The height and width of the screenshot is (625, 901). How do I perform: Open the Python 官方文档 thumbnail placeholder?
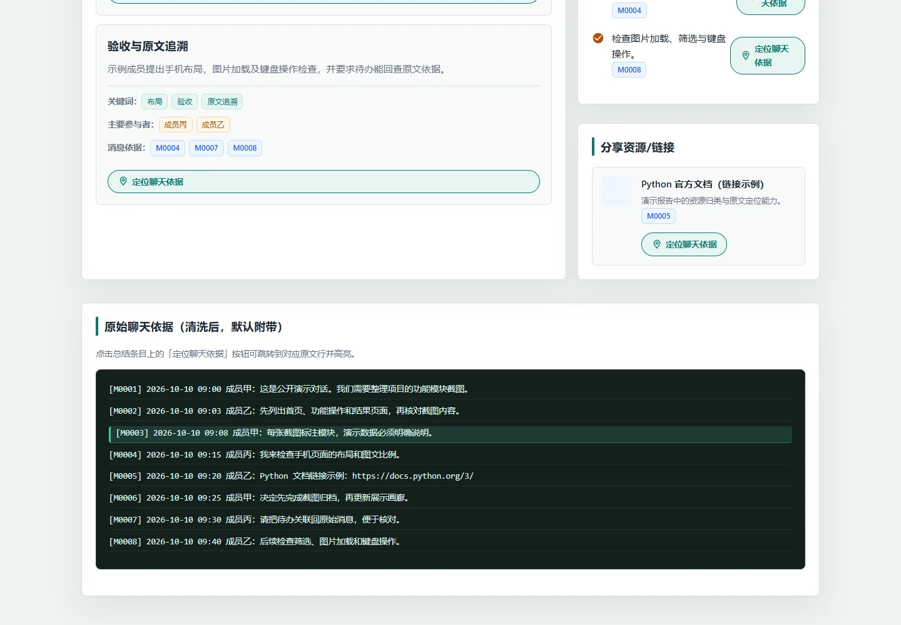pyautogui.click(x=616, y=191)
